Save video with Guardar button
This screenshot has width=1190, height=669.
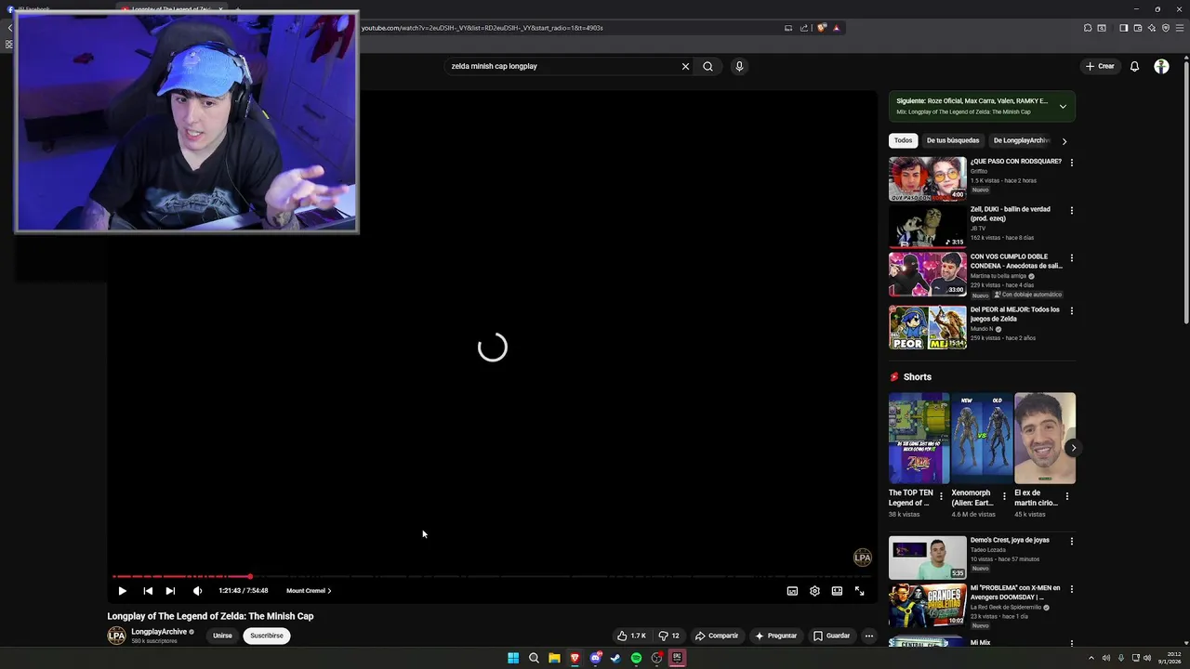click(832, 636)
